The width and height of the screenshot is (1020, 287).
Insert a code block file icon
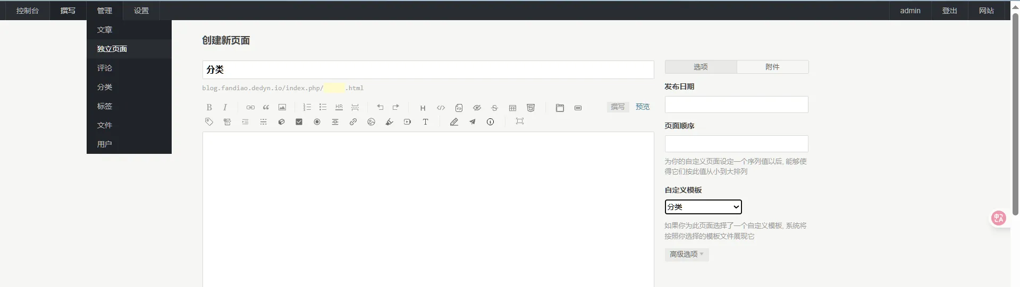click(x=459, y=108)
